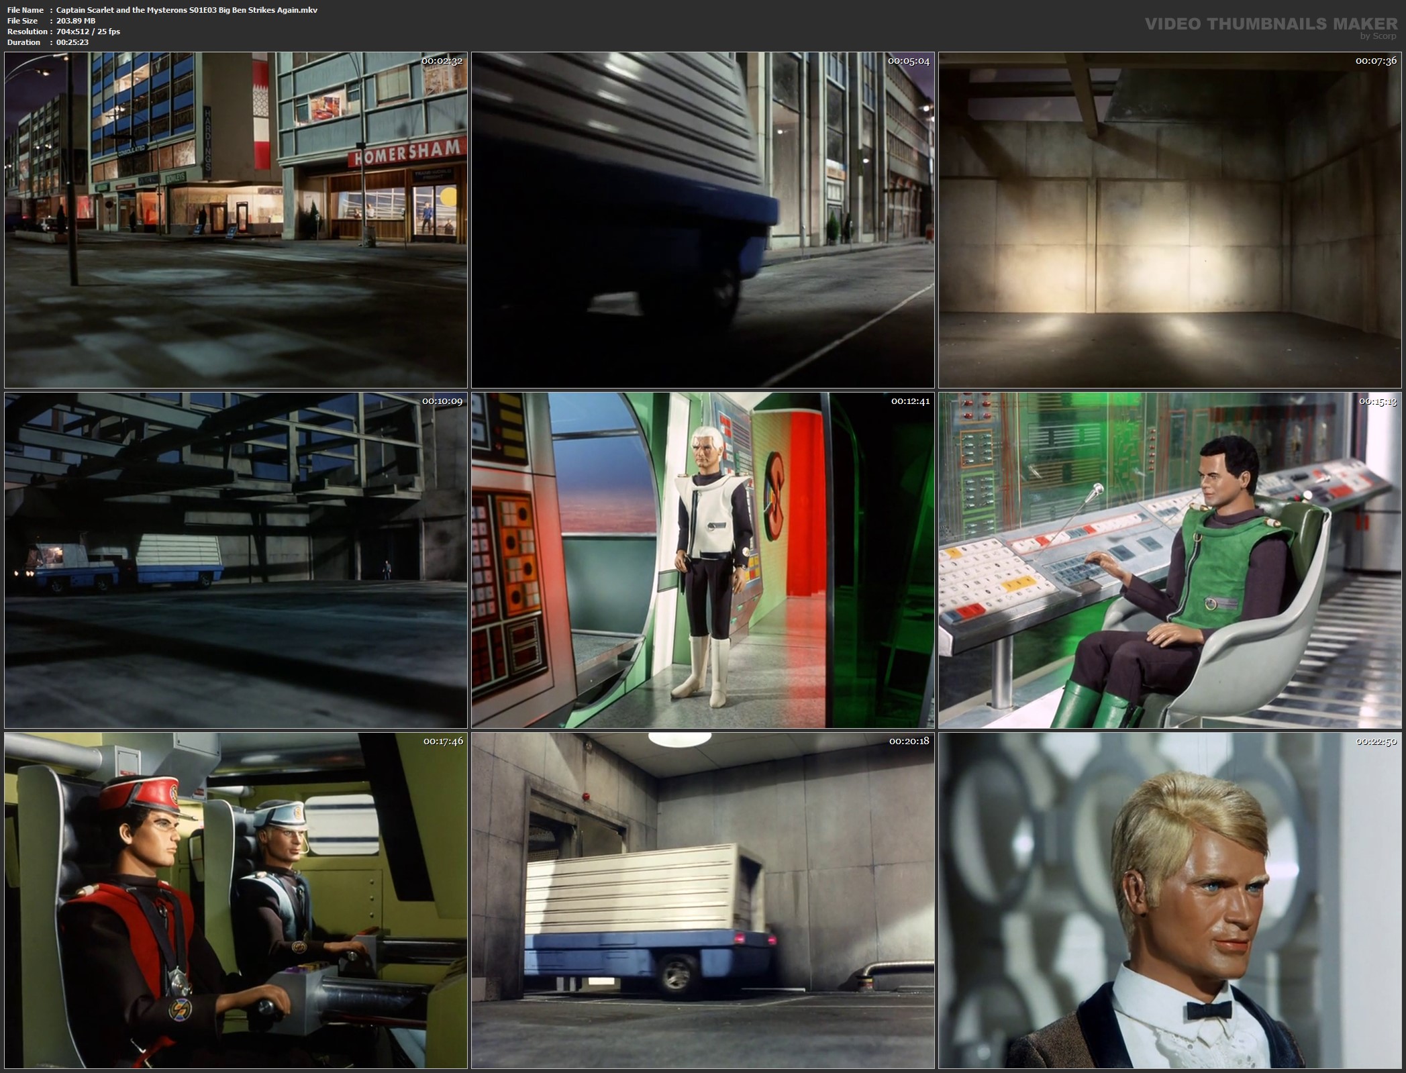Click the thumbnail at 00:02:32 street scene
Viewport: 1406px width, 1073px height.
236,220
